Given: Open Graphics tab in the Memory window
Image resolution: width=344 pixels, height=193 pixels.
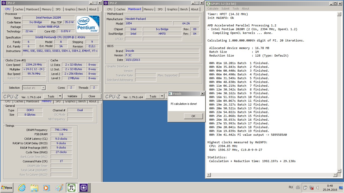Looking at the screenshot, I should [x=70, y=102].
